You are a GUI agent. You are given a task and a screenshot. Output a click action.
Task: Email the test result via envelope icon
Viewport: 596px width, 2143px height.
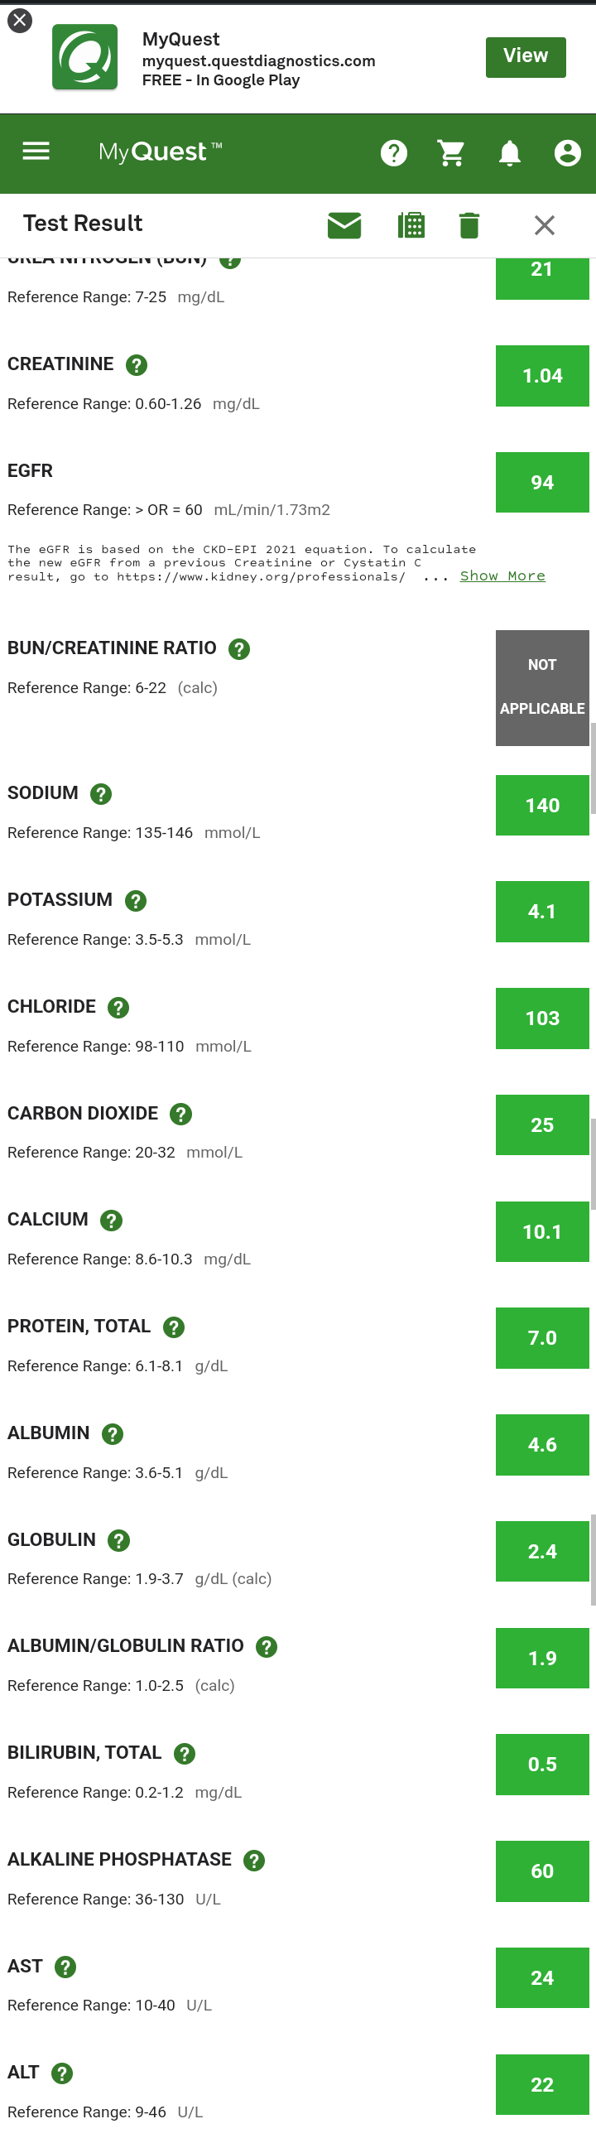point(344,225)
